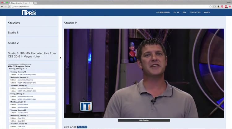
Task: Select Studio 2 in the sidebar
Action: point(14,43)
